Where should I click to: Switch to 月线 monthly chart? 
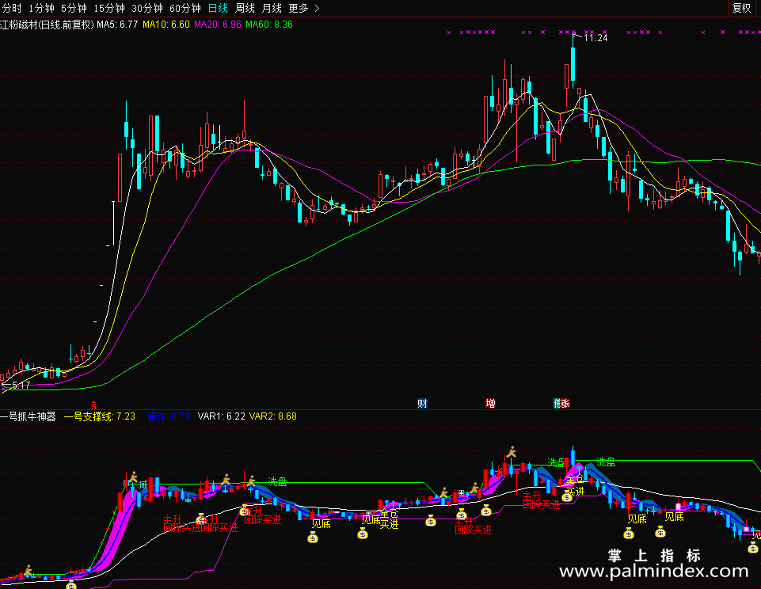click(272, 8)
